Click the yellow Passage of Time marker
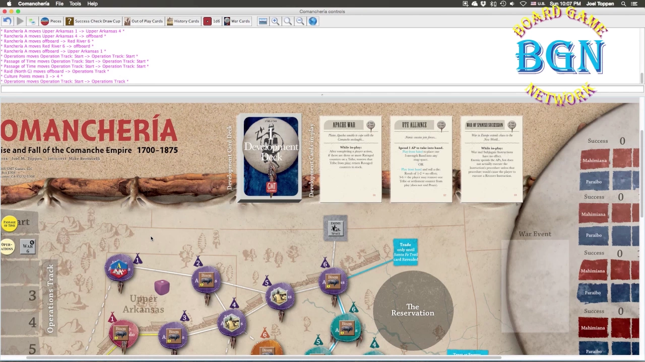645x362 pixels. [x=10, y=224]
